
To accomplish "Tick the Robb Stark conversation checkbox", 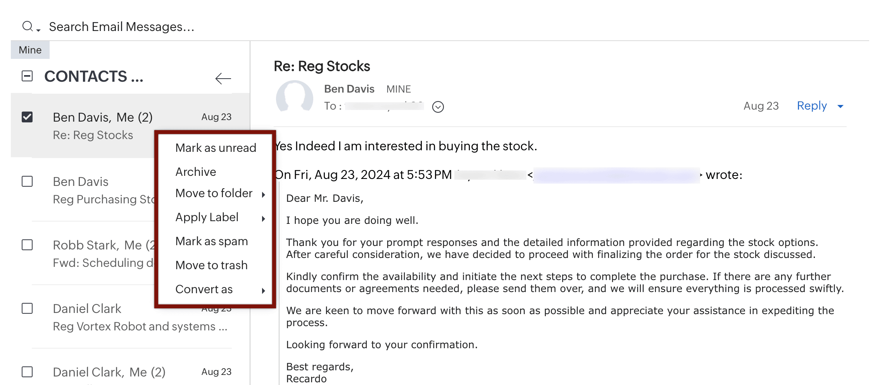I will [x=27, y=245].
